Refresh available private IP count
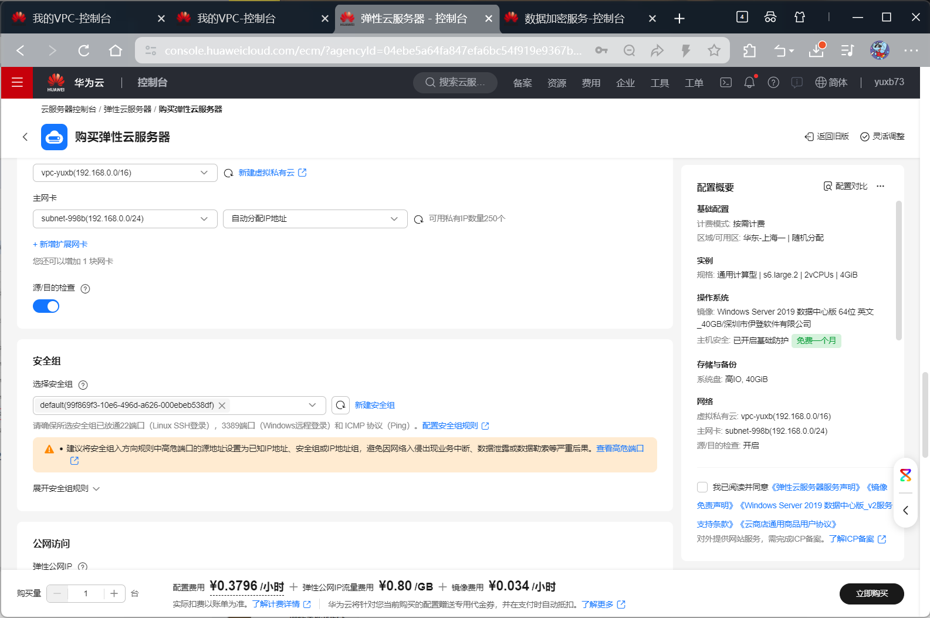This screenshot has height=618, width=930. pos(418,219)
